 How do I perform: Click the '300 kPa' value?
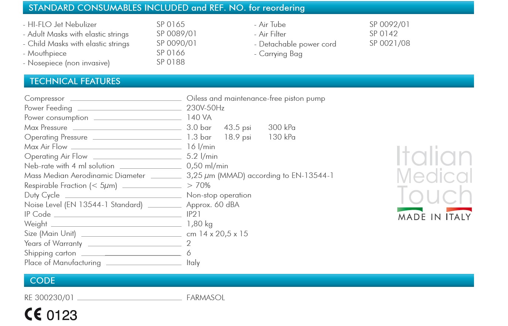tap(282, 127)
